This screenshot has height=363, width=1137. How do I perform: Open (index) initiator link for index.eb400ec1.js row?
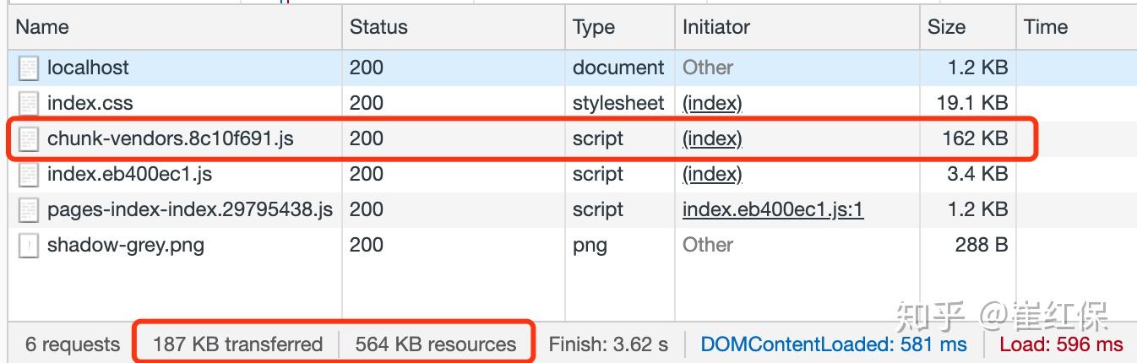click(x=712, y=174)
